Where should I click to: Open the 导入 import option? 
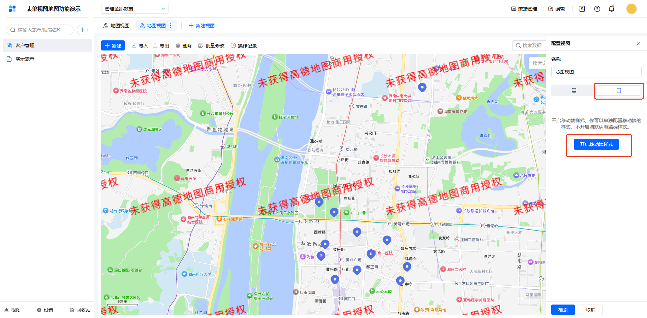(140, 46)
